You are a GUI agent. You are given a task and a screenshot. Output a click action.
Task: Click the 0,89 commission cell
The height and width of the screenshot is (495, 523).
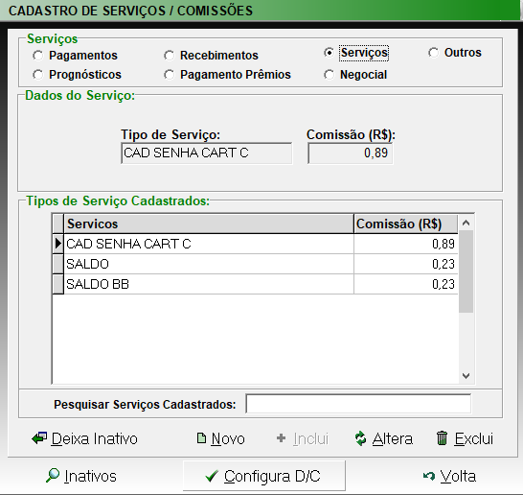[405, 244]
